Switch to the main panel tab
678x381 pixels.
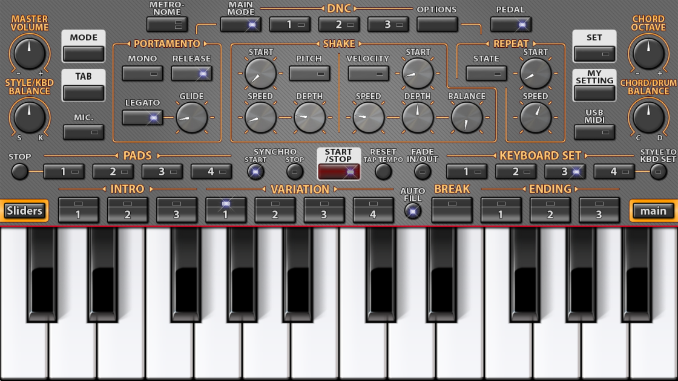(653, 210)
